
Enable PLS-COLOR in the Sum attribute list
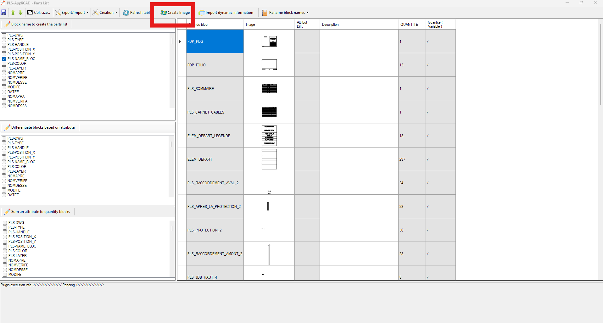click(5, 251)
